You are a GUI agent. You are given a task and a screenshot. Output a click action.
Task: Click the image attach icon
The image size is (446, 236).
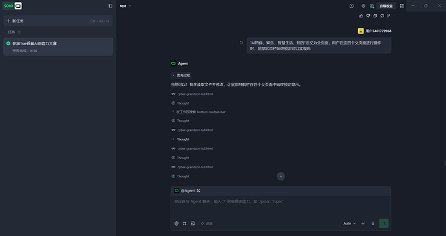pyautogui.click(x=193, y=224)
